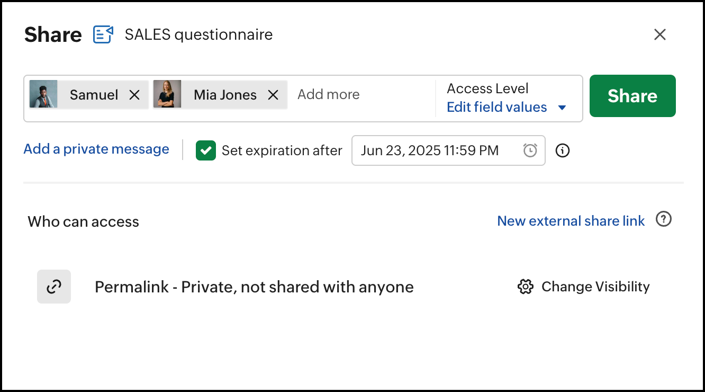The image size is (705, 392).
Task: Click the permalink chain icon
Action: [54, 287]
